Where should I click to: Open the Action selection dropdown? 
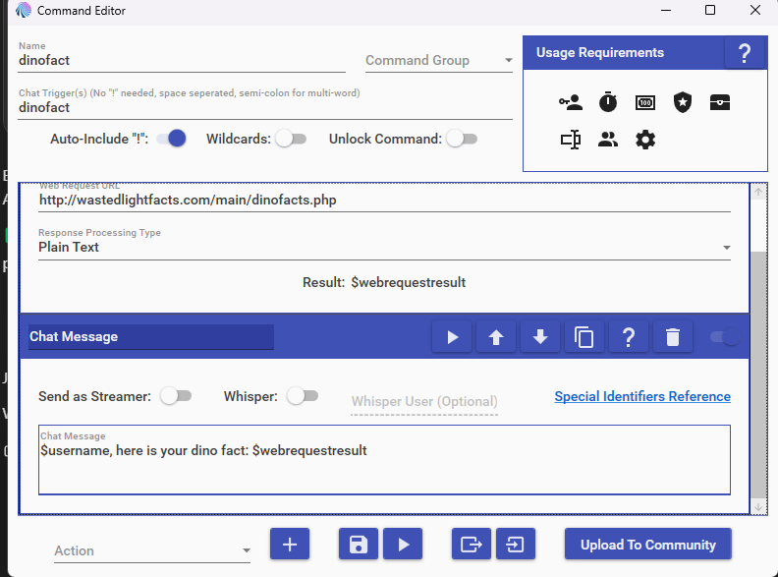click(x=152, y=551)
